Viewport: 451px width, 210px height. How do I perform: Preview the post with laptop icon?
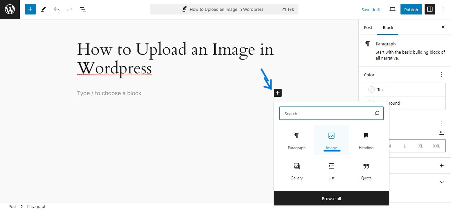(x=393, y=10)
